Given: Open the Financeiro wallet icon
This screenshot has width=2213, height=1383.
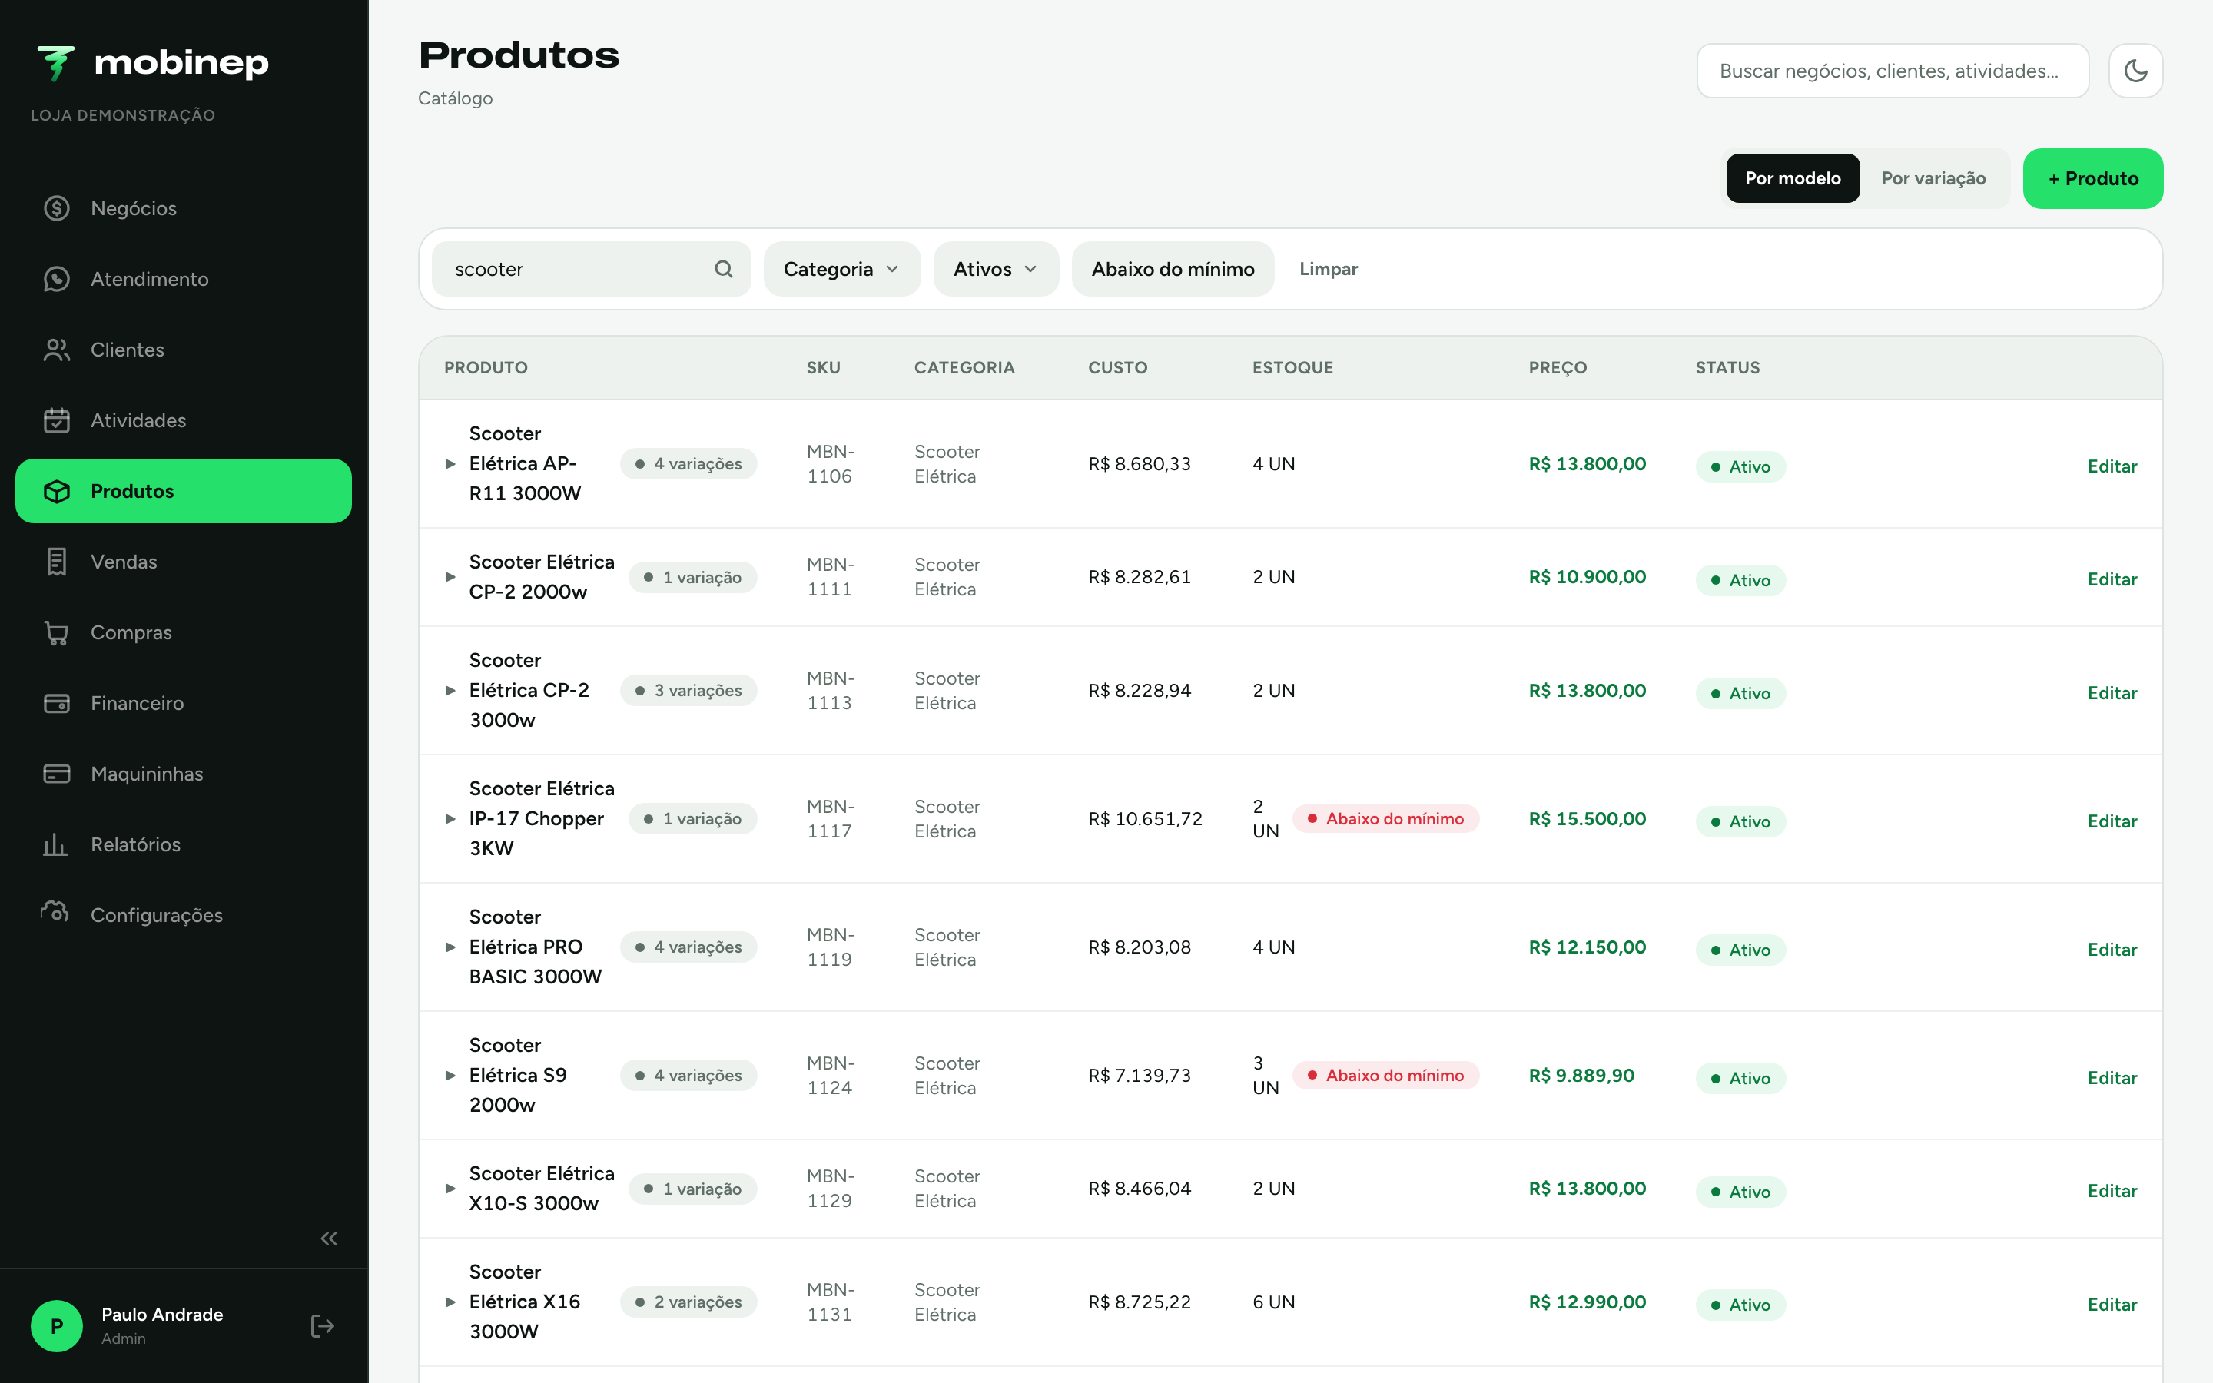Looking at the screenshot, I should pyautogui.click(x=57, y=703).
